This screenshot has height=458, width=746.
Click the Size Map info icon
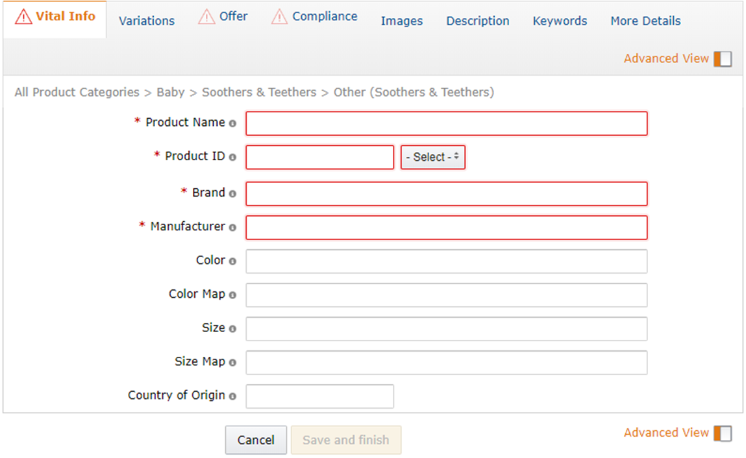click(232, 363)
